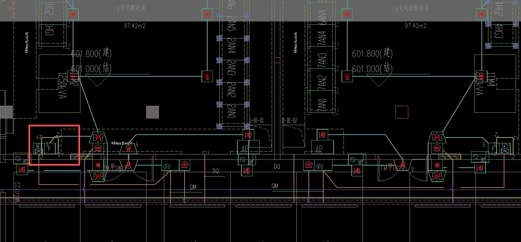Pick the valve symbol at the 充电桩配电房 end

tap(504, 149)
